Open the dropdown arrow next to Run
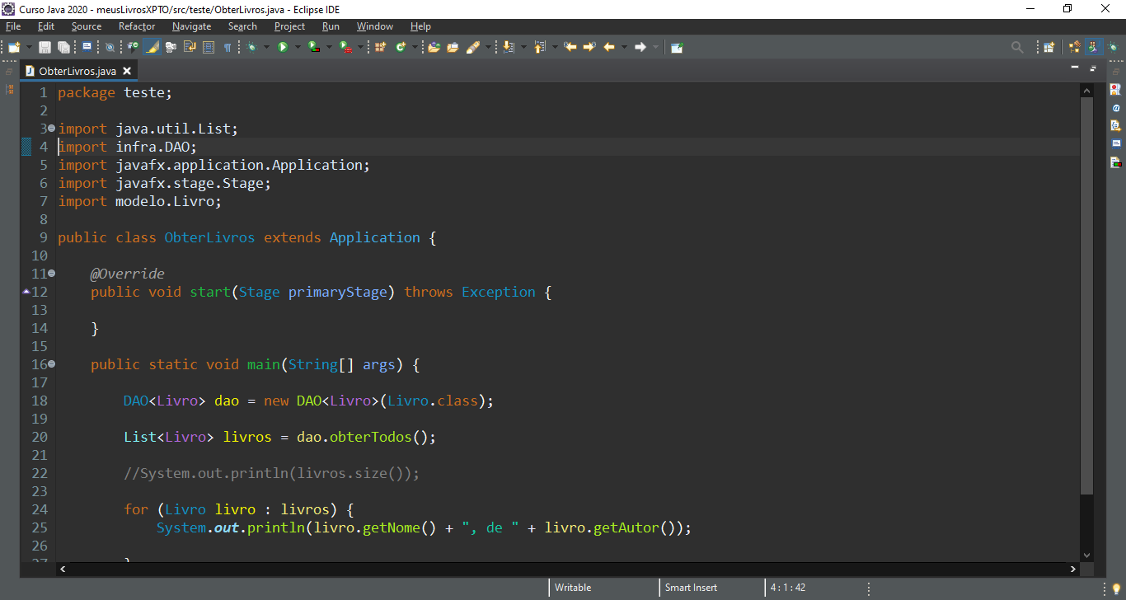1126x600 pixels. click(297, 48)
